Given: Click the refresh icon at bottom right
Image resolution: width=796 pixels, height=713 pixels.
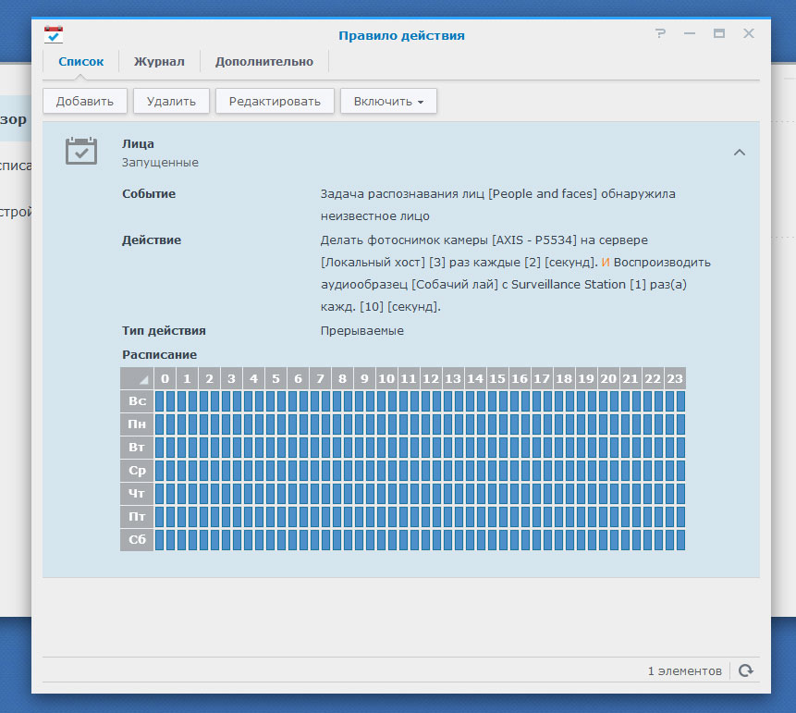Looking at the screenshot, I should coord(746,670).
